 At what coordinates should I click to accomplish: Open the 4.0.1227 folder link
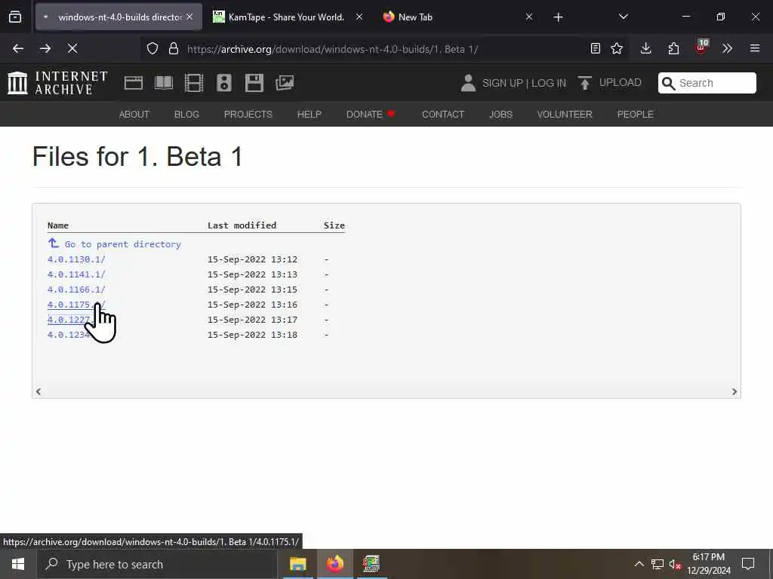pos(69,320)
